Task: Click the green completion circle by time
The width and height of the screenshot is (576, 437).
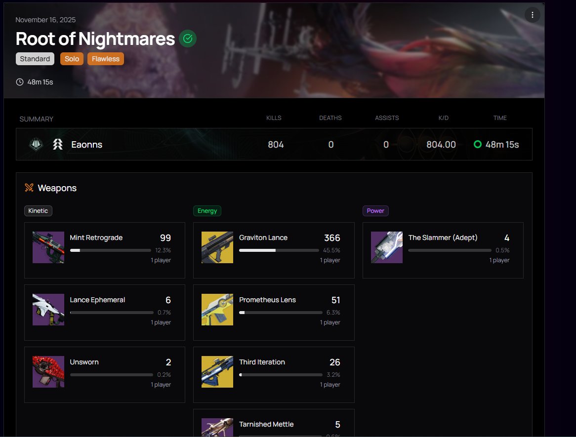Action: click(x=478, y=144)
